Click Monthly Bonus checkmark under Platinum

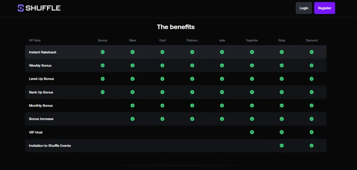pyautogui.click(x=192, y=106)
